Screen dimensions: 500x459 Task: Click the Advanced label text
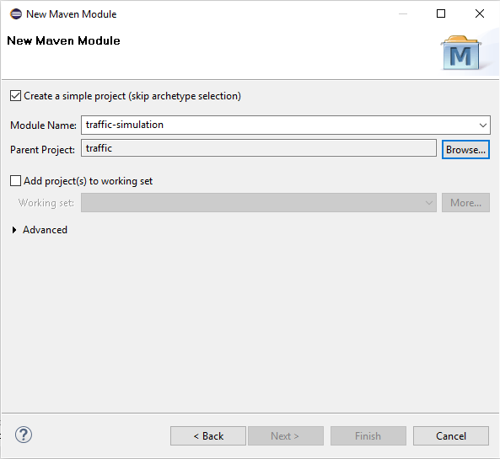pos(45,230)
